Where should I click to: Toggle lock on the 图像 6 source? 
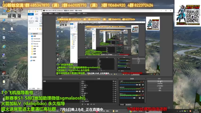tap(115, 81)
